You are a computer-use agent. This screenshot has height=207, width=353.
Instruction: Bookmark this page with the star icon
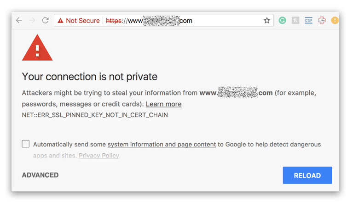266,21
